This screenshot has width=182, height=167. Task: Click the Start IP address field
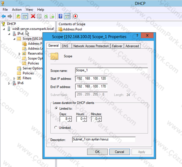pos(91,78)
